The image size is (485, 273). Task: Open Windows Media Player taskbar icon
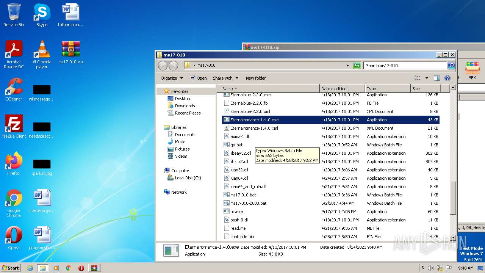(56, 268)
